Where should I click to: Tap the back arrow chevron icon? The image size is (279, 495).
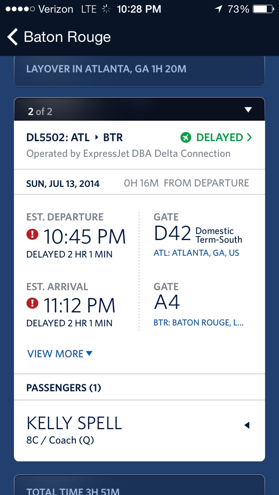(x=13, y=37)
